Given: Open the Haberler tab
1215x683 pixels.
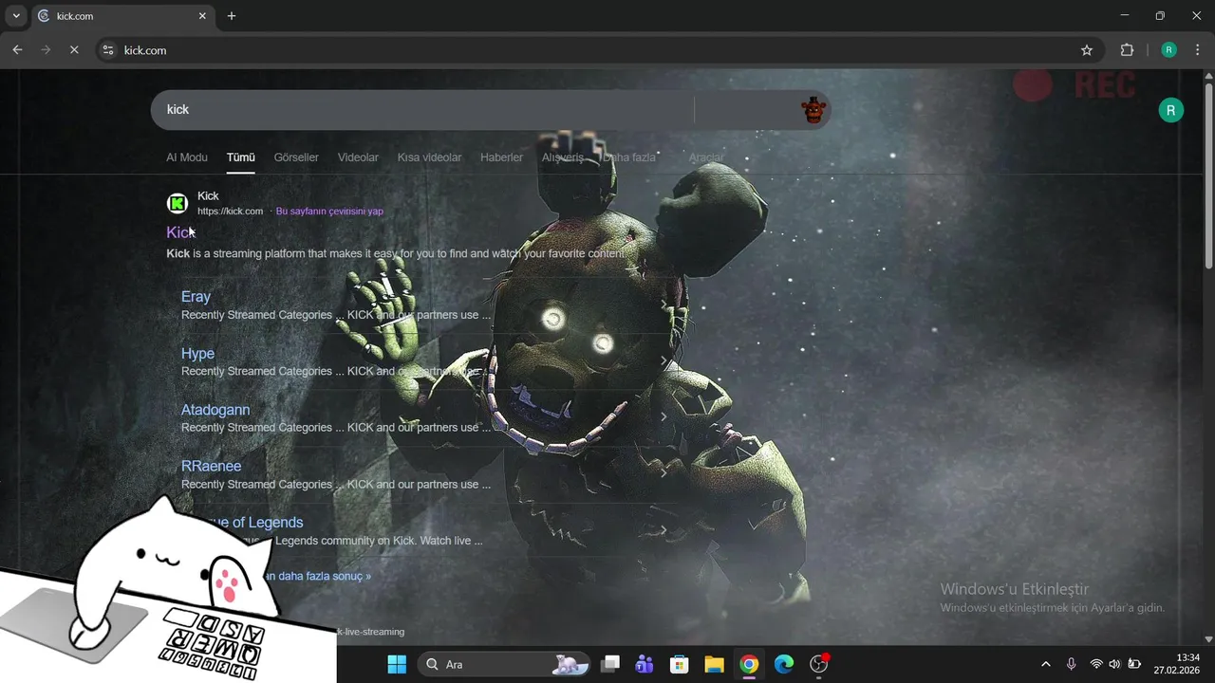Looking at the screenshot, I should pyautogui.click(x=501, y=157).
